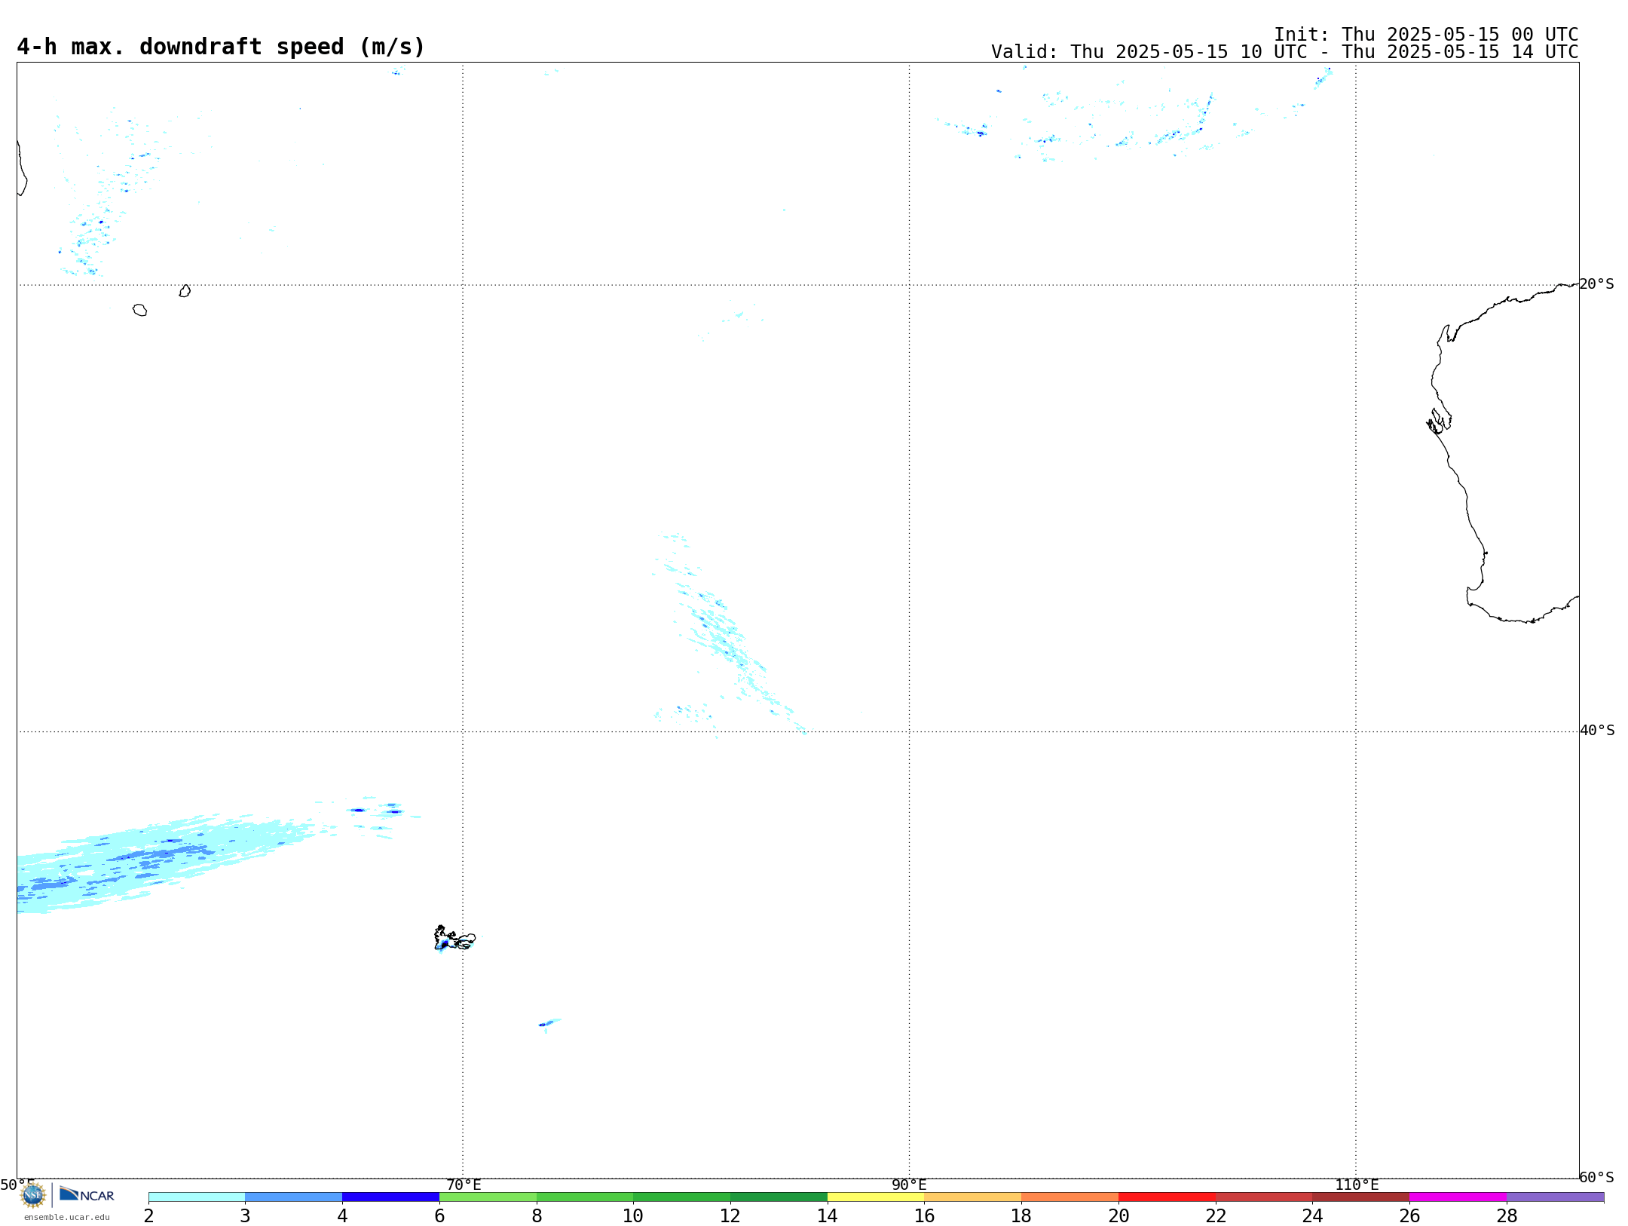Image resolution: width=1628 pixels, height=1226 pixels.
Task: Click the 110°E longitude label
Action: coord(1357,1185)
